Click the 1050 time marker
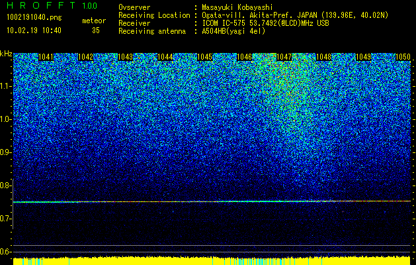 (x=403, y=57)
